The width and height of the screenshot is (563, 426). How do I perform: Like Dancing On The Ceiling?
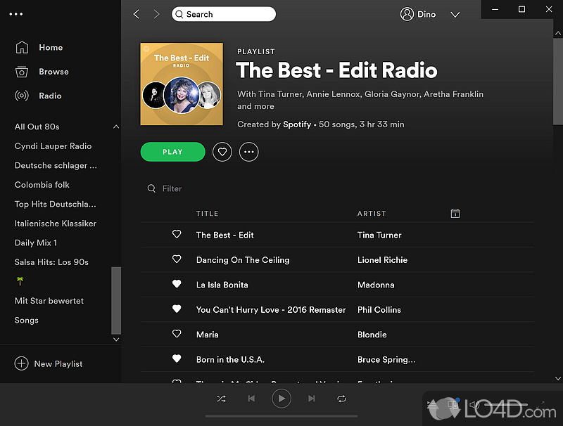point(177,259)
